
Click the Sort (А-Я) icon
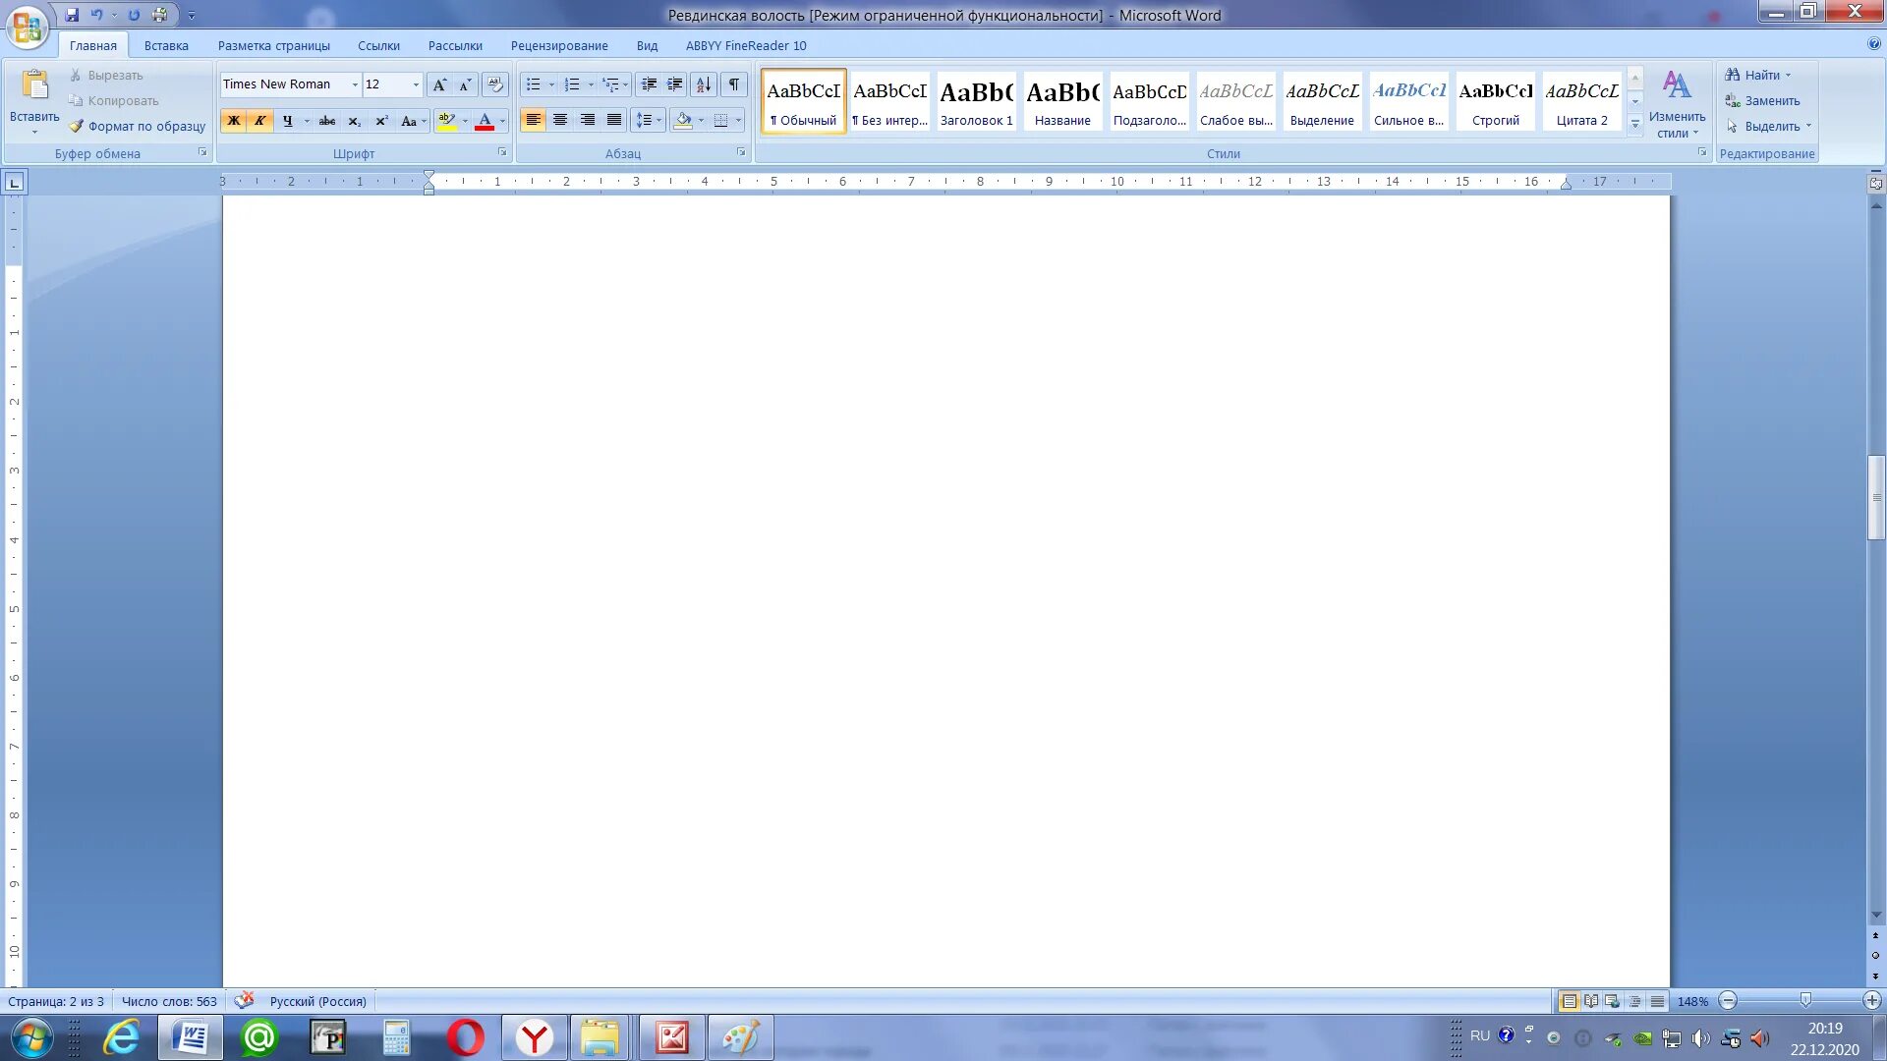click(704, 84)
